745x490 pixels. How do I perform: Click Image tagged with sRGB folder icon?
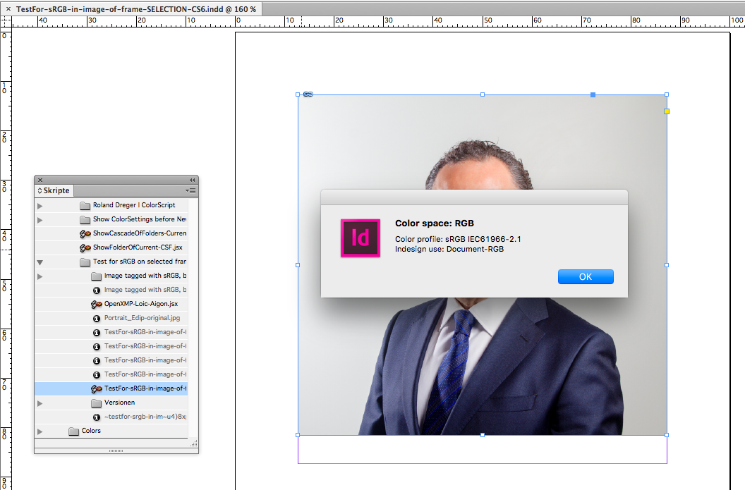click(97, 276)
